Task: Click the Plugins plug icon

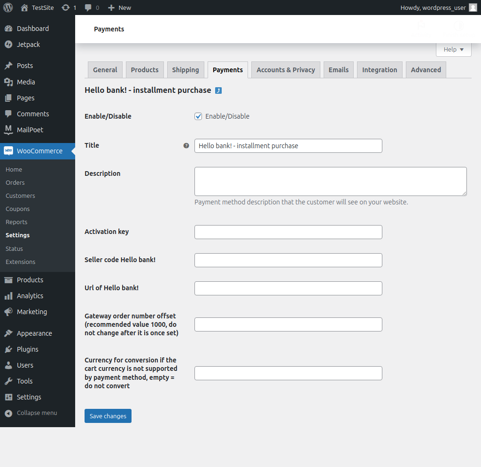Action: pos(8,349)
